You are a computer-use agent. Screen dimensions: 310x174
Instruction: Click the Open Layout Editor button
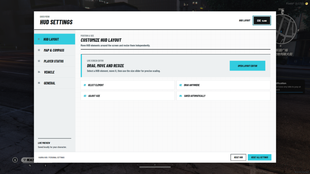click(247, 66)
